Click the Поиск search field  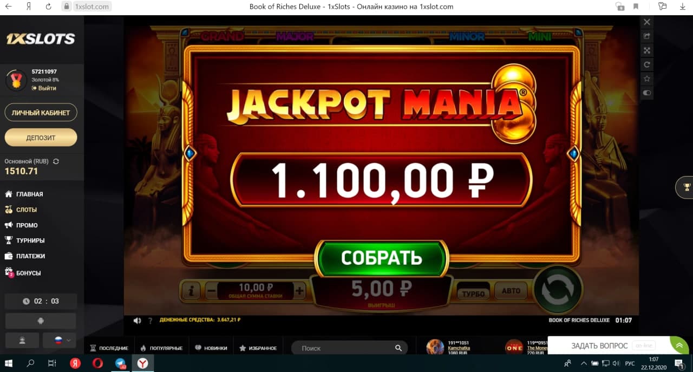350,348
